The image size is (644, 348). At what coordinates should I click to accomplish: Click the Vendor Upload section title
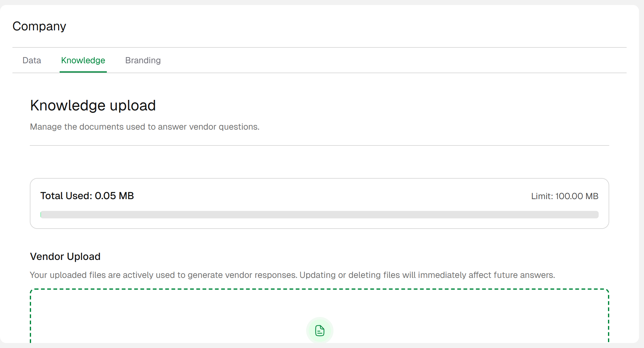(x=65, y=257)
